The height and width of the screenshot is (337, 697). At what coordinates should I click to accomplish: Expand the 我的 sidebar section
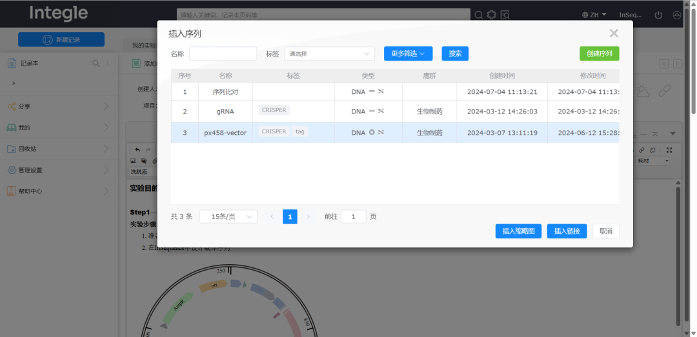(106, 128)
